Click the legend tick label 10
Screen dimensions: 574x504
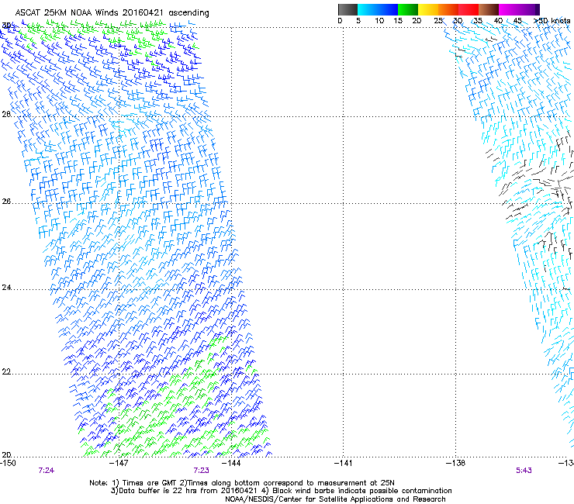(379, 21)
